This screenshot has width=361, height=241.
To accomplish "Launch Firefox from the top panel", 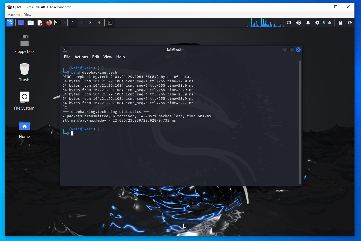I will point(49,23).
